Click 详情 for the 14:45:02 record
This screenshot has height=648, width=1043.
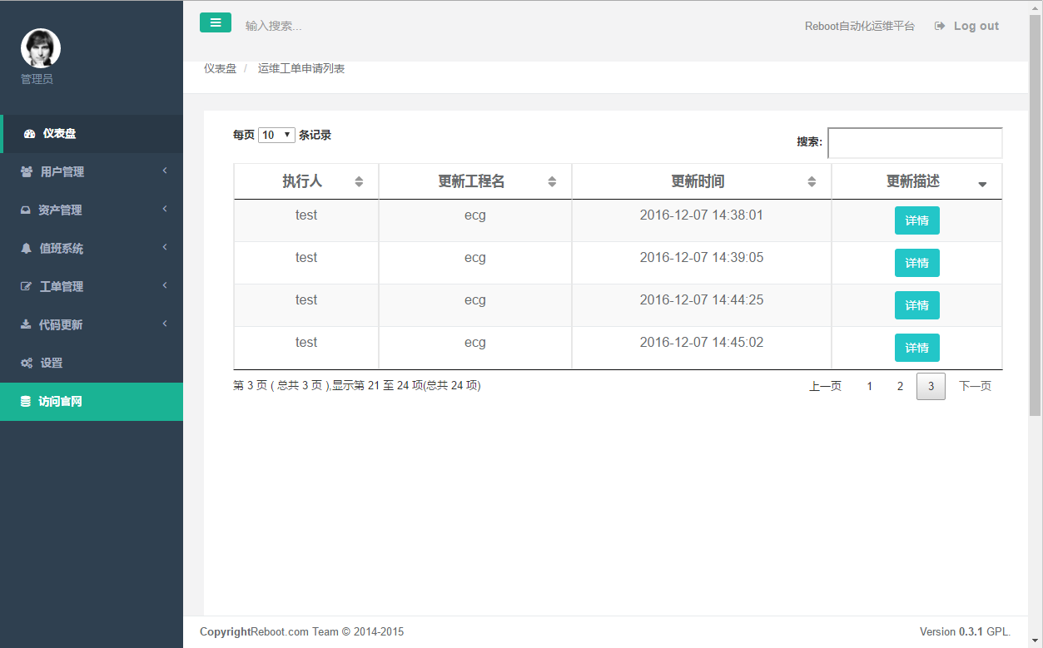tap(916, 347)
